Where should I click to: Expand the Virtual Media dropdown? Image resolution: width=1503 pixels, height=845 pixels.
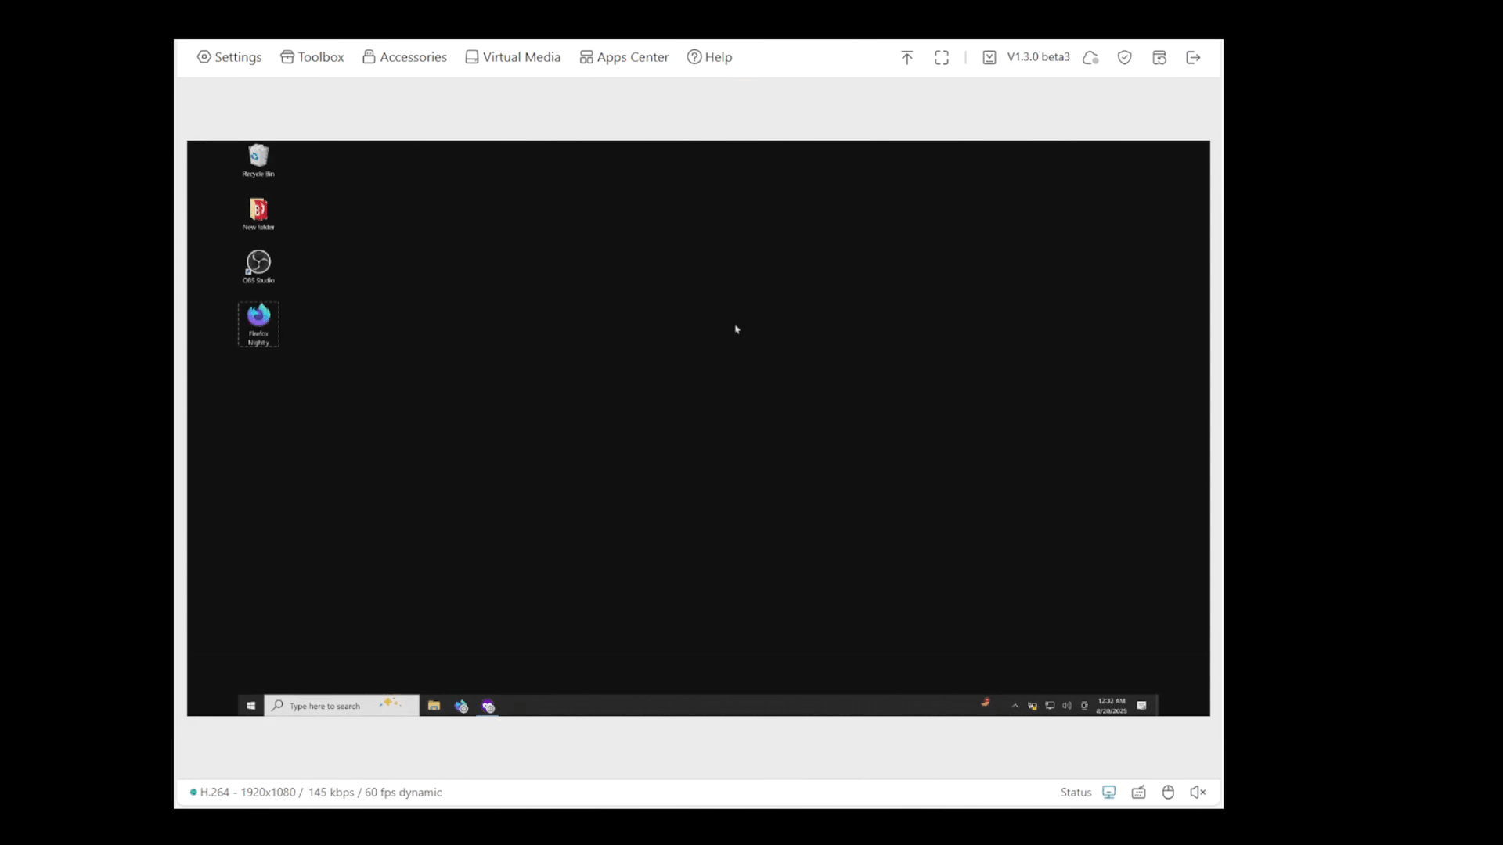click(x=513, y=57)
